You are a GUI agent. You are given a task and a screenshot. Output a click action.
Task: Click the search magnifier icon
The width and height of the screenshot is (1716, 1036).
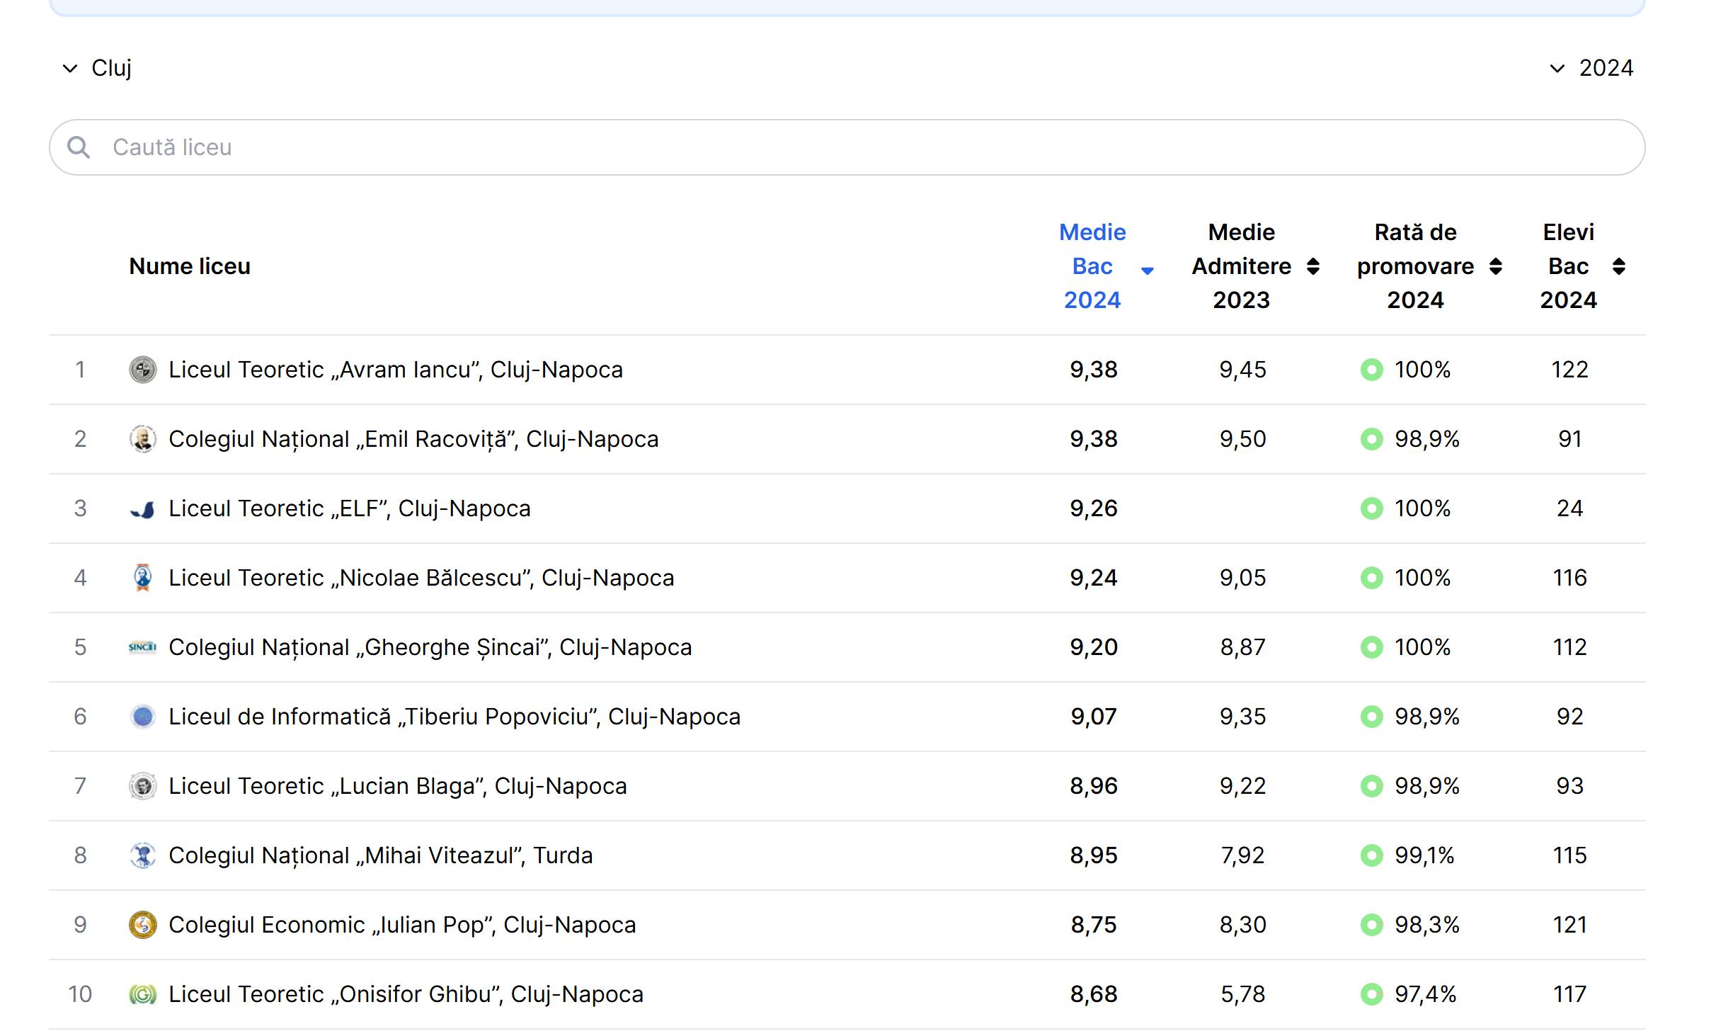point(79,147)
